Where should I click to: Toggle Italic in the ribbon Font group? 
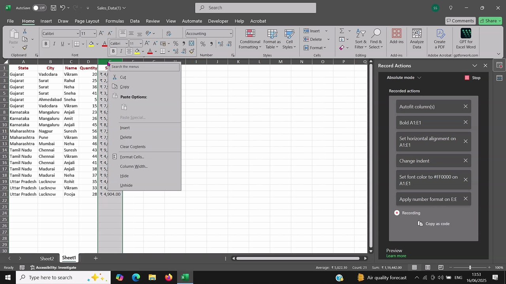click(54, 44)
